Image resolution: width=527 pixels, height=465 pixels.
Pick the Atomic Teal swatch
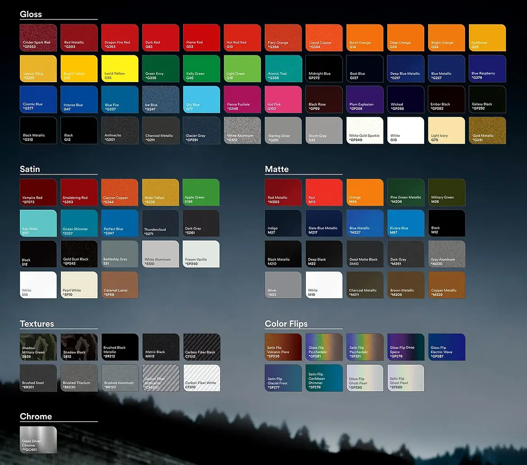[x=283, y=68]
